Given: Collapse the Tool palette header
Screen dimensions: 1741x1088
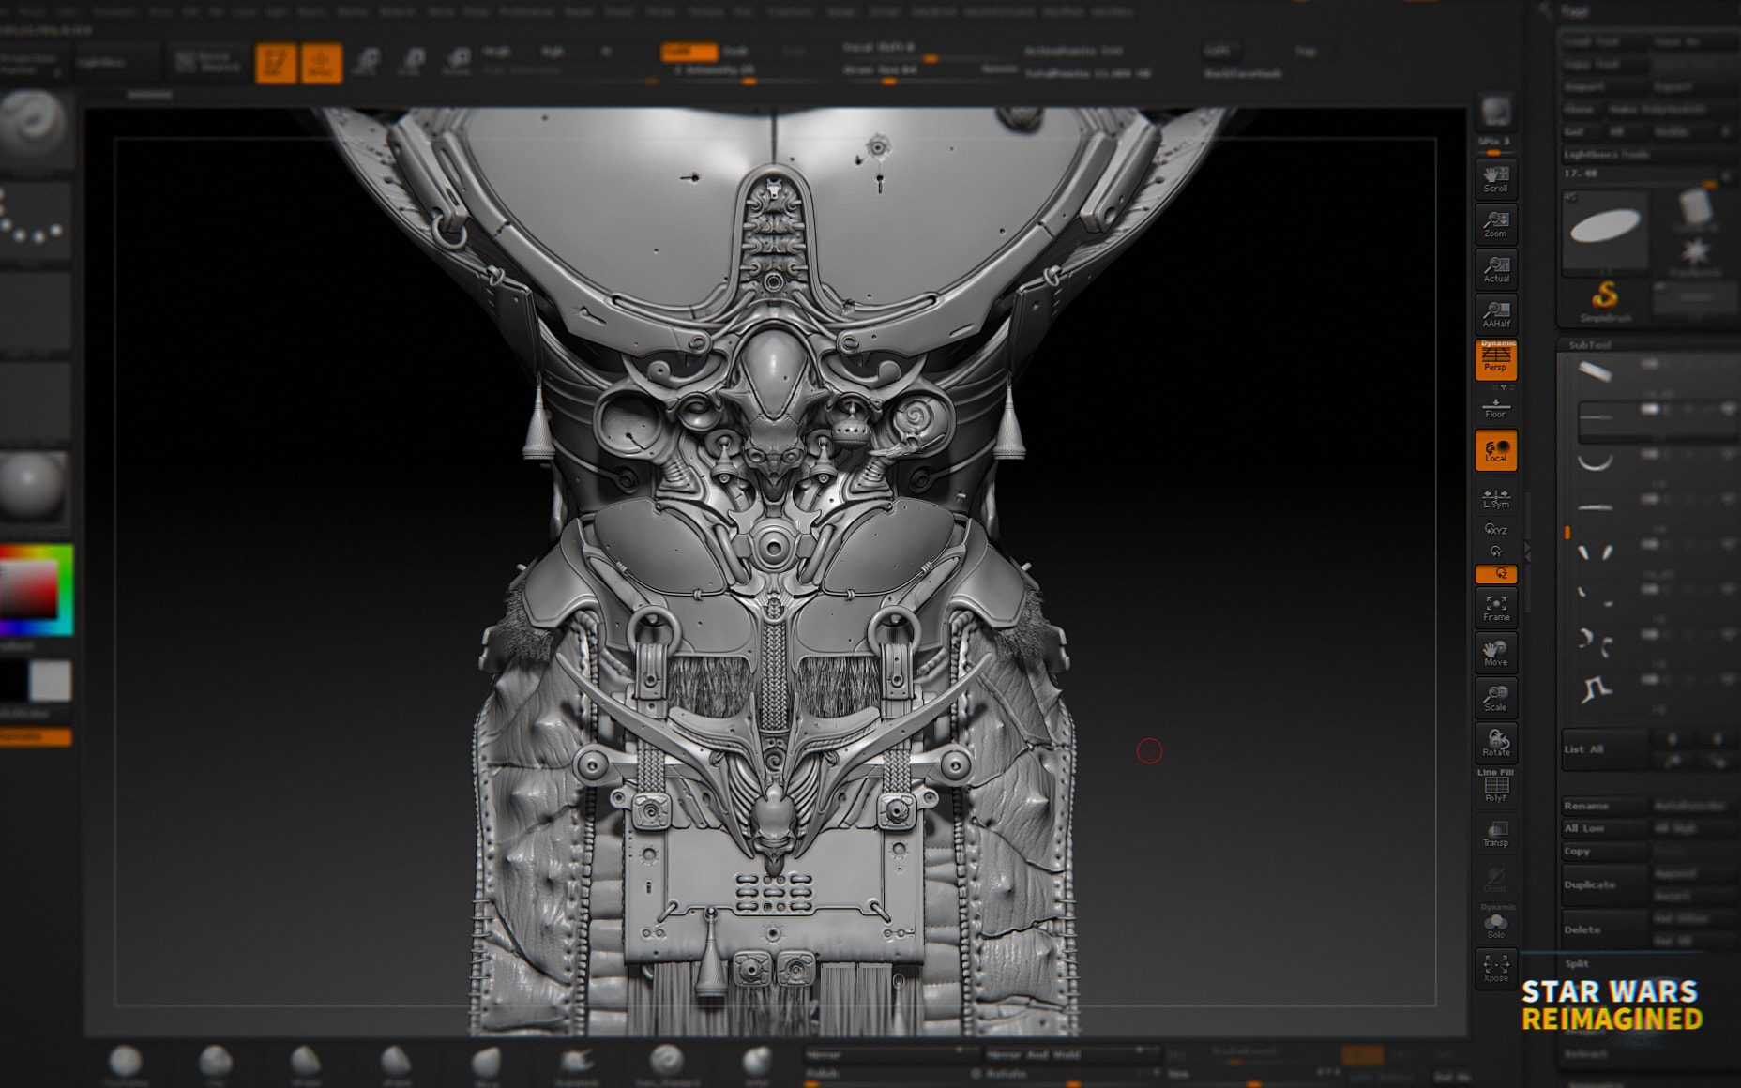Looking at the screenshot, I should tap(1574, 11).
